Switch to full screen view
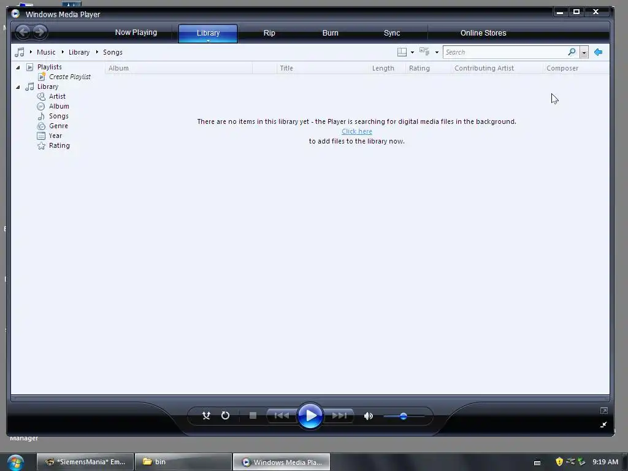The height and width of the screenshot is (471, 628). (x=603, y=410)
